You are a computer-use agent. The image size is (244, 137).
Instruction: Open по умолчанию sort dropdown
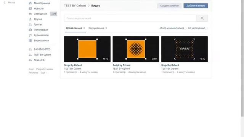[x=198, y=28]
